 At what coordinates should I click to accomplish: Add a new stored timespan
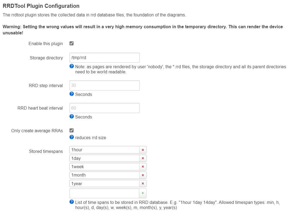143,193
